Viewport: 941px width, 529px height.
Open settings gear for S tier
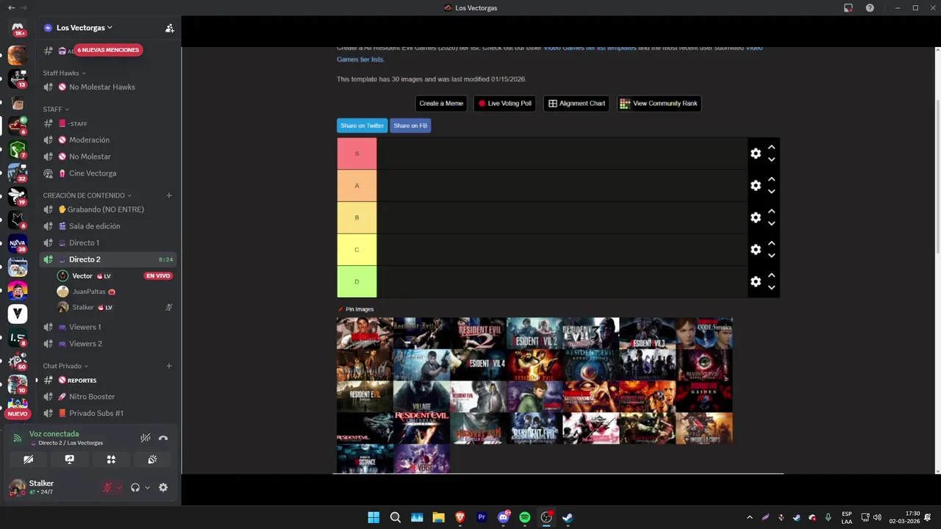pyautogui.click(x=756, y=154)
